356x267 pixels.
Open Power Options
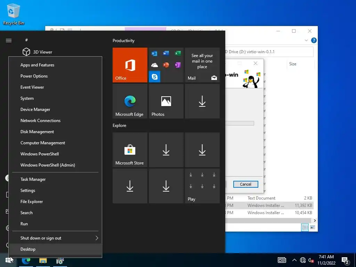coord(55,76)
